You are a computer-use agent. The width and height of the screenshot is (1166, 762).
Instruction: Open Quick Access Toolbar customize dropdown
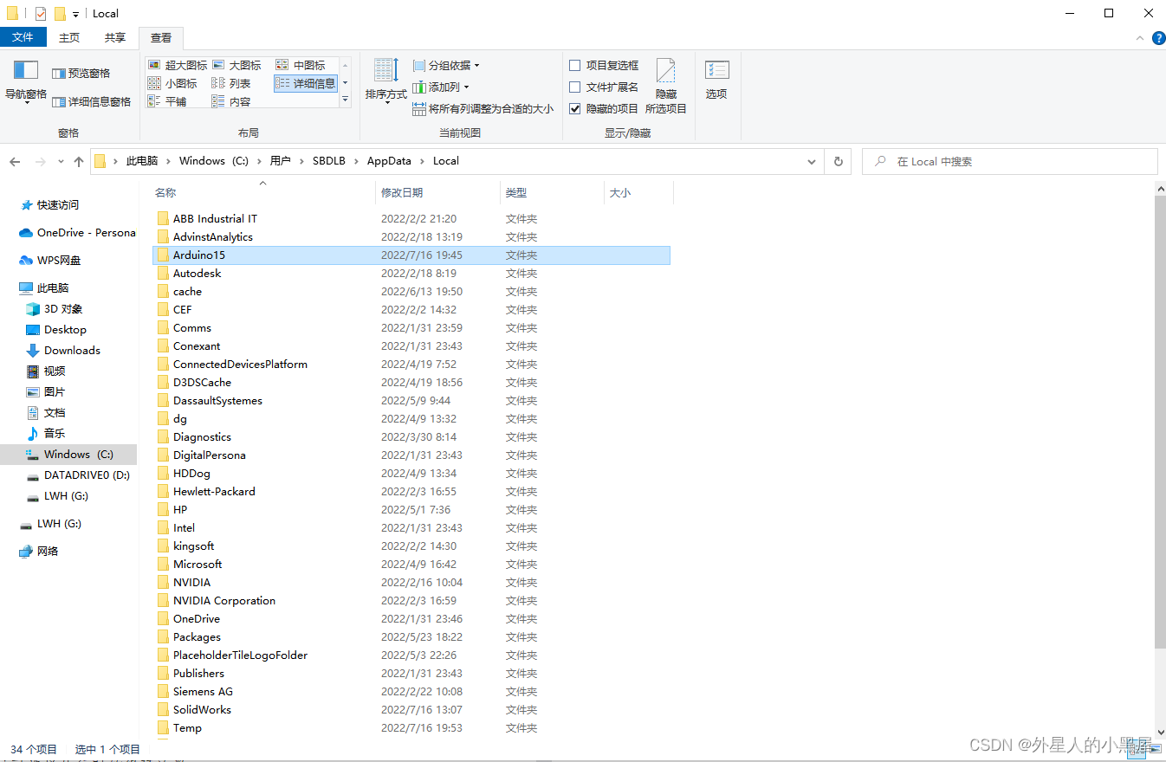click(76, 14)
